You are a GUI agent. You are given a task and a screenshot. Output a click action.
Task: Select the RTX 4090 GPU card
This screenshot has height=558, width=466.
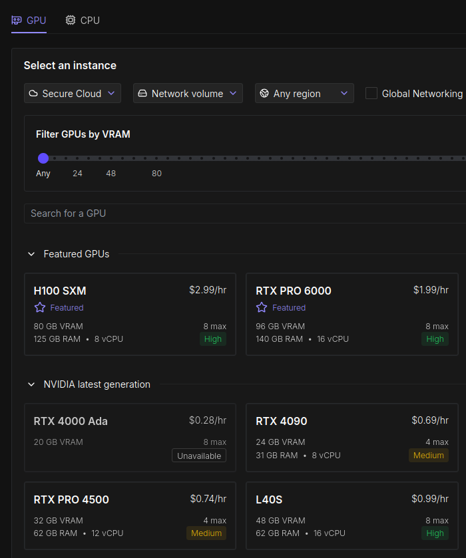(x=352, y=438)
